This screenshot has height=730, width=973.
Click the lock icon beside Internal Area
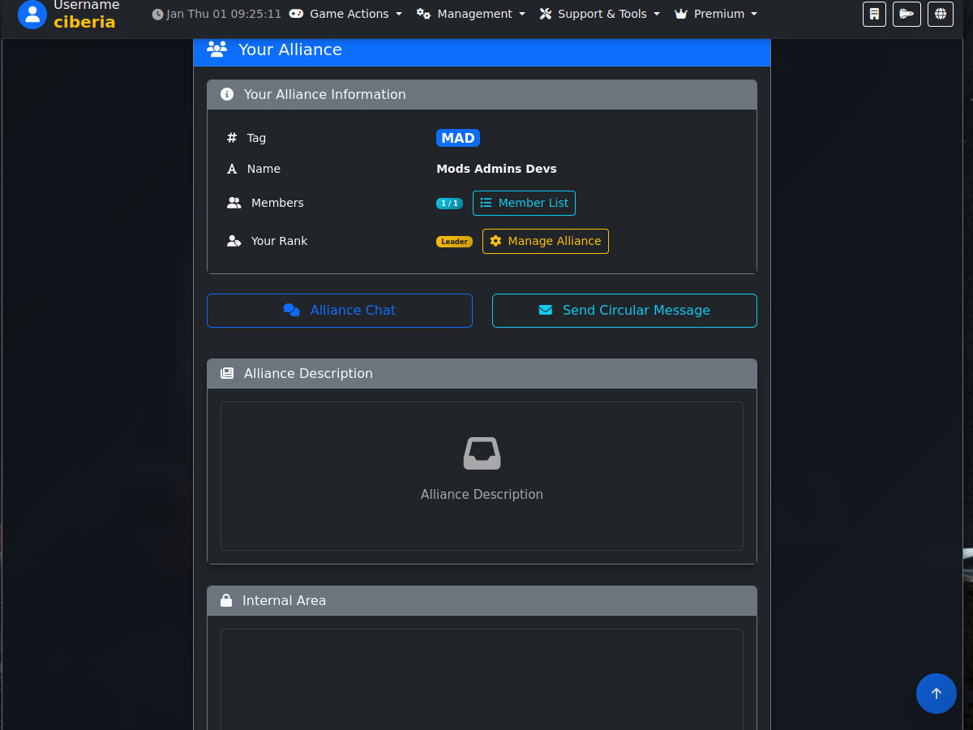pyautogui.click(x=226, y=601)
